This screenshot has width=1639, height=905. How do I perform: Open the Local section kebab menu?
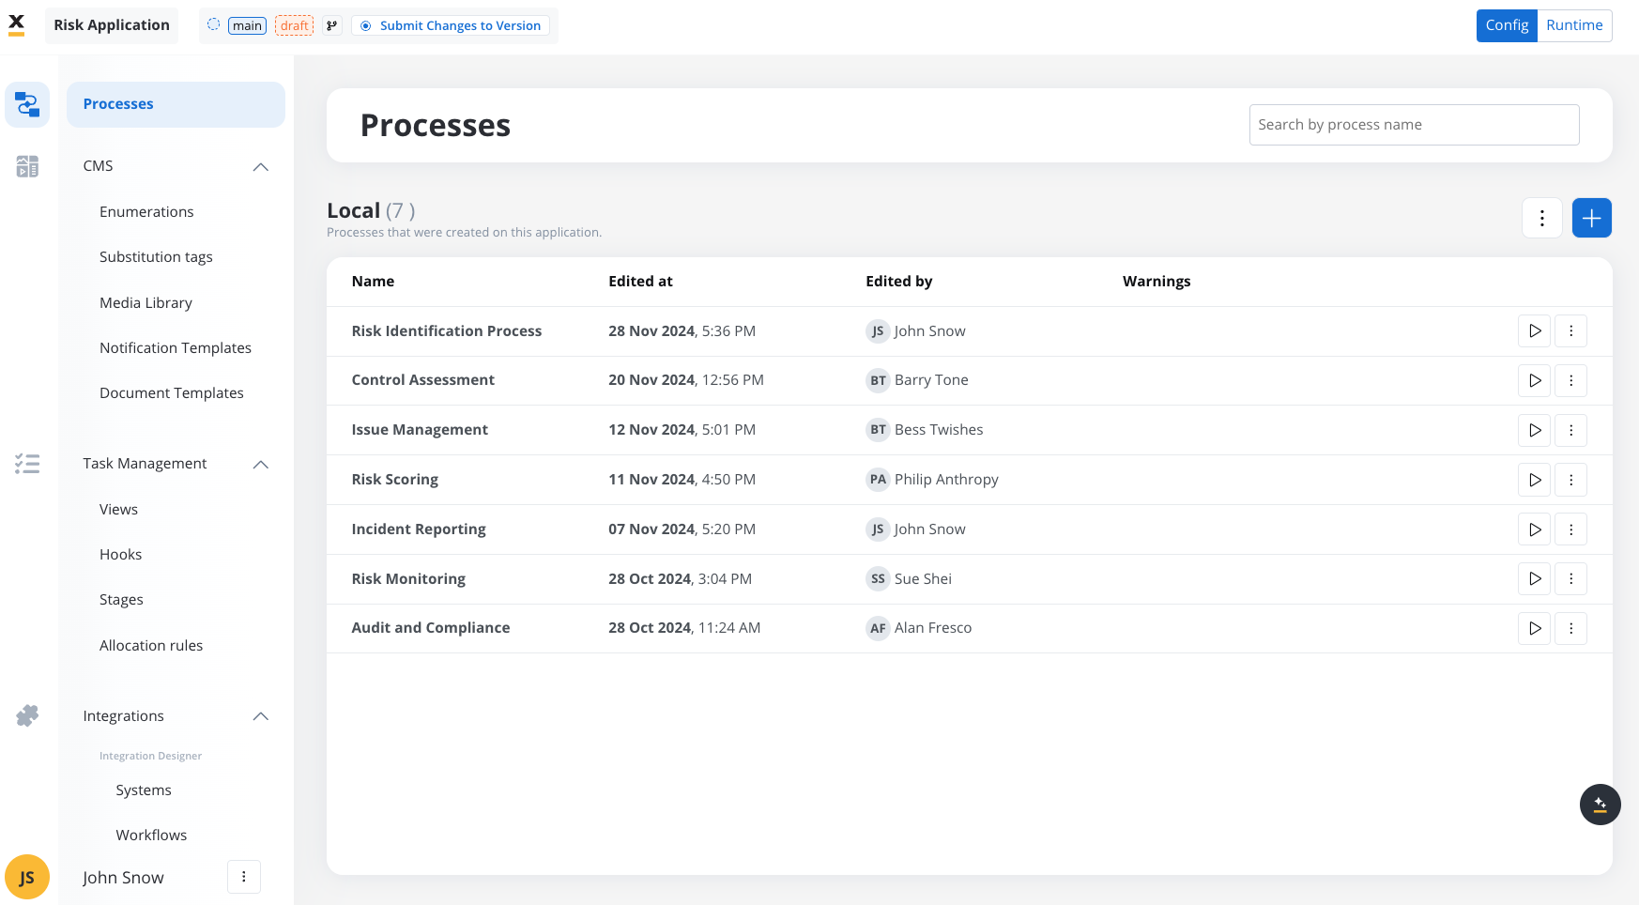[x=1541, y=218]
